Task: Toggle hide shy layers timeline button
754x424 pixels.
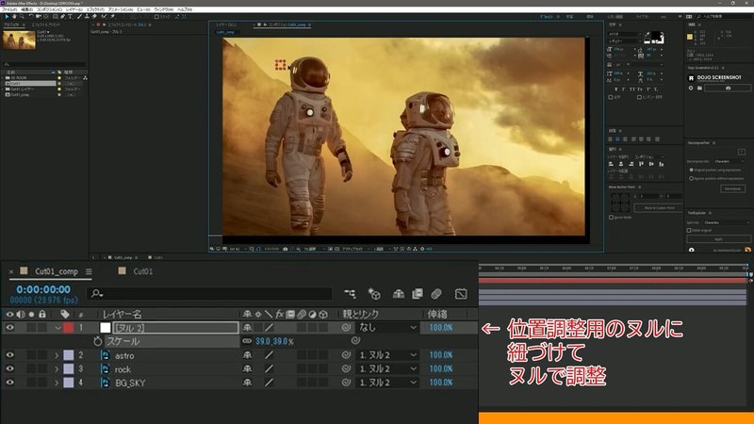Action: 398,294
